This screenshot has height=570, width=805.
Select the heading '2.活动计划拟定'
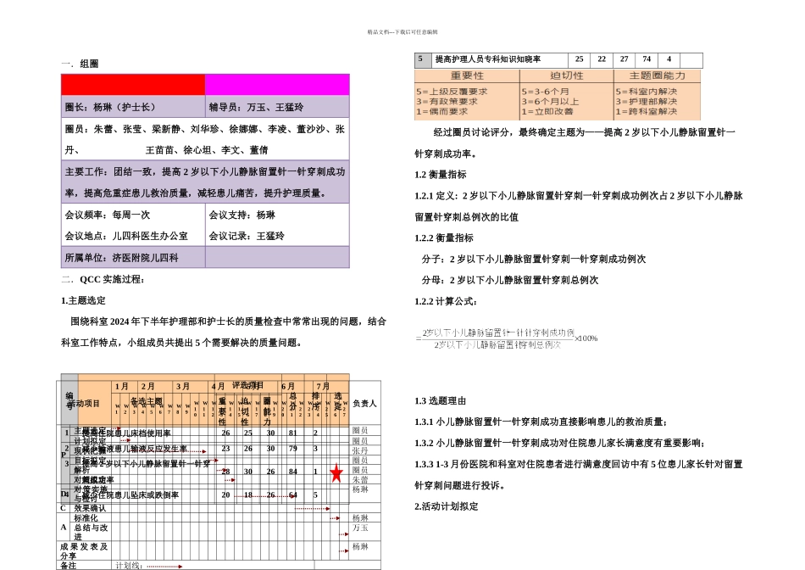pyautogui.click(x=446, y=506)
